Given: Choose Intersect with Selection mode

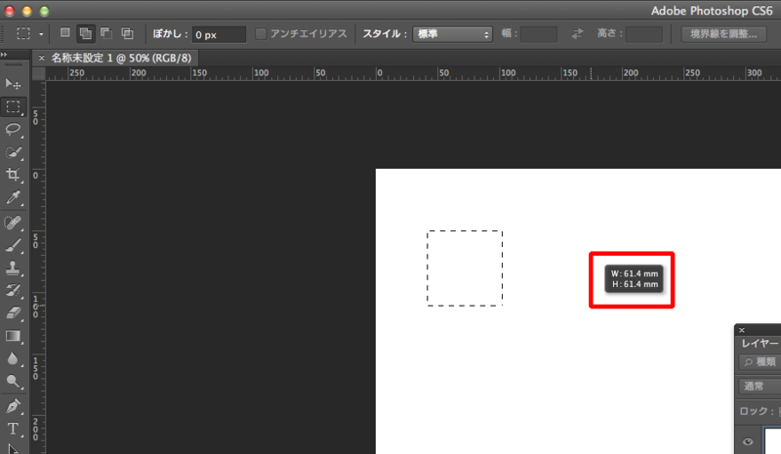Looking at the screenshot, I should pos(128,33).
